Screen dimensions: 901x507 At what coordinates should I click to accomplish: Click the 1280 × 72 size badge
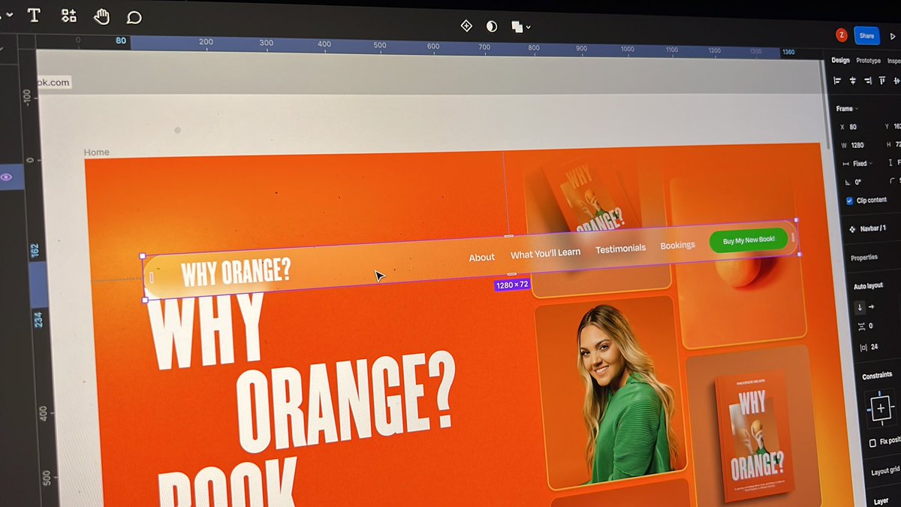coord(512,285)
